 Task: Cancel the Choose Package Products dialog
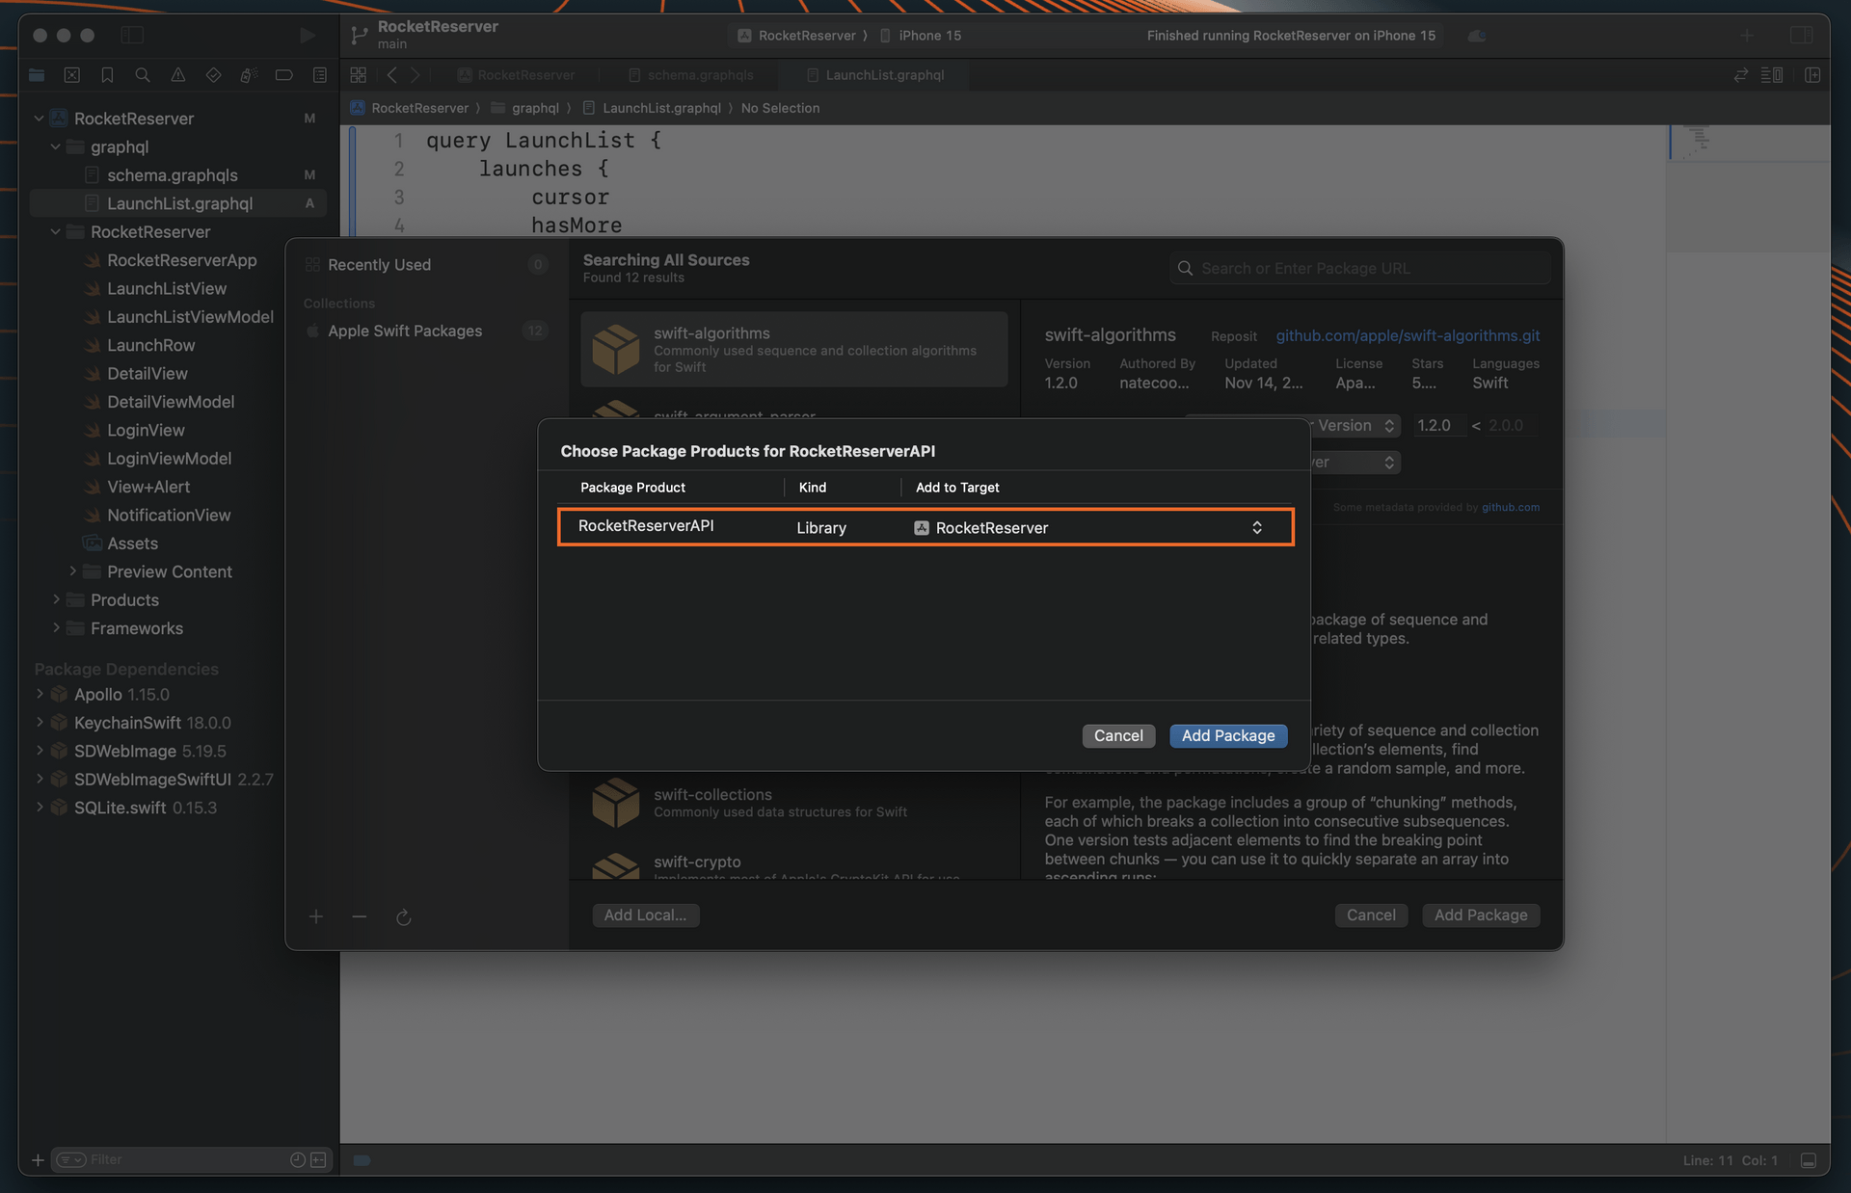pos(1117,735)
